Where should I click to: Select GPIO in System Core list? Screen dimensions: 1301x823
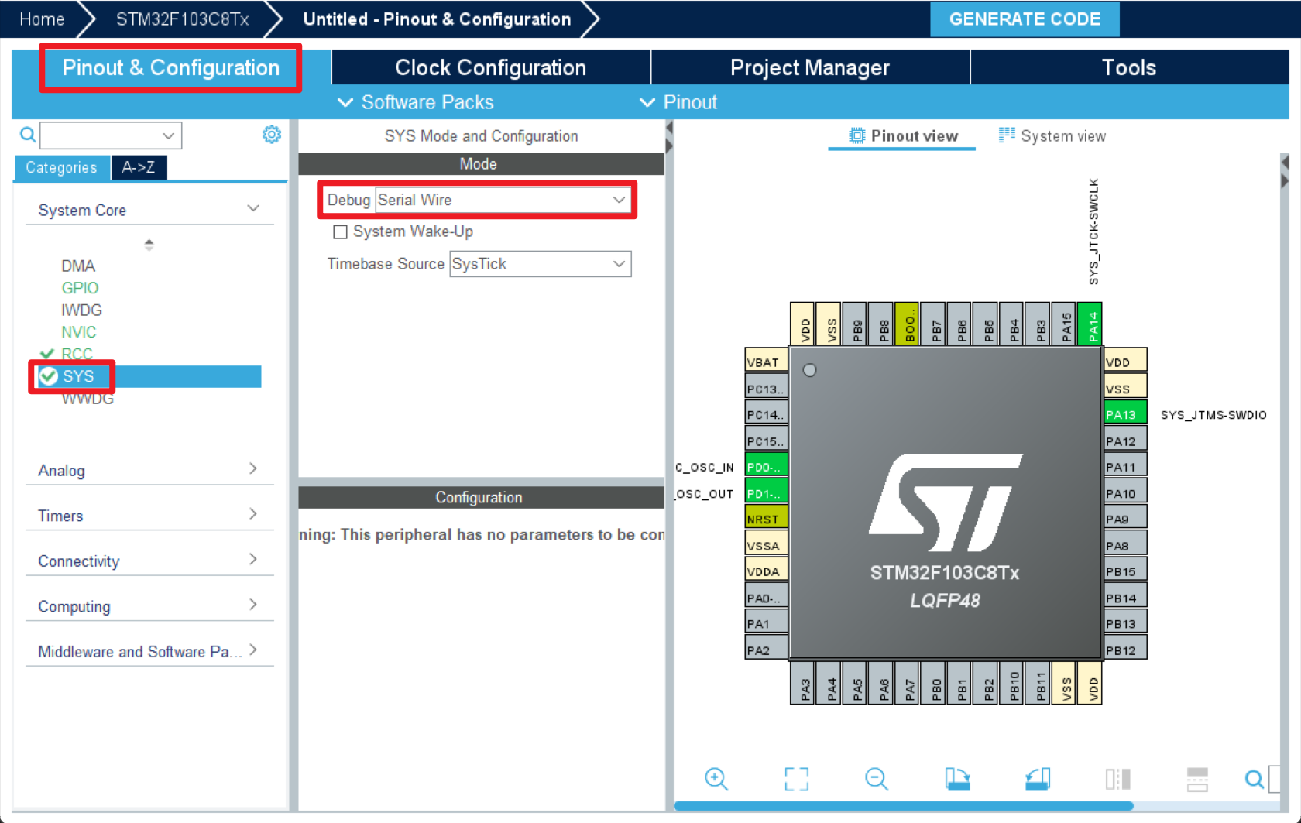80,287
